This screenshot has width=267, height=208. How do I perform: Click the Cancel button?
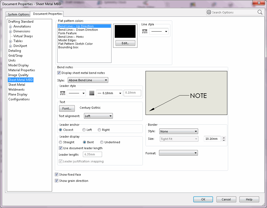(x=226, y=199)
